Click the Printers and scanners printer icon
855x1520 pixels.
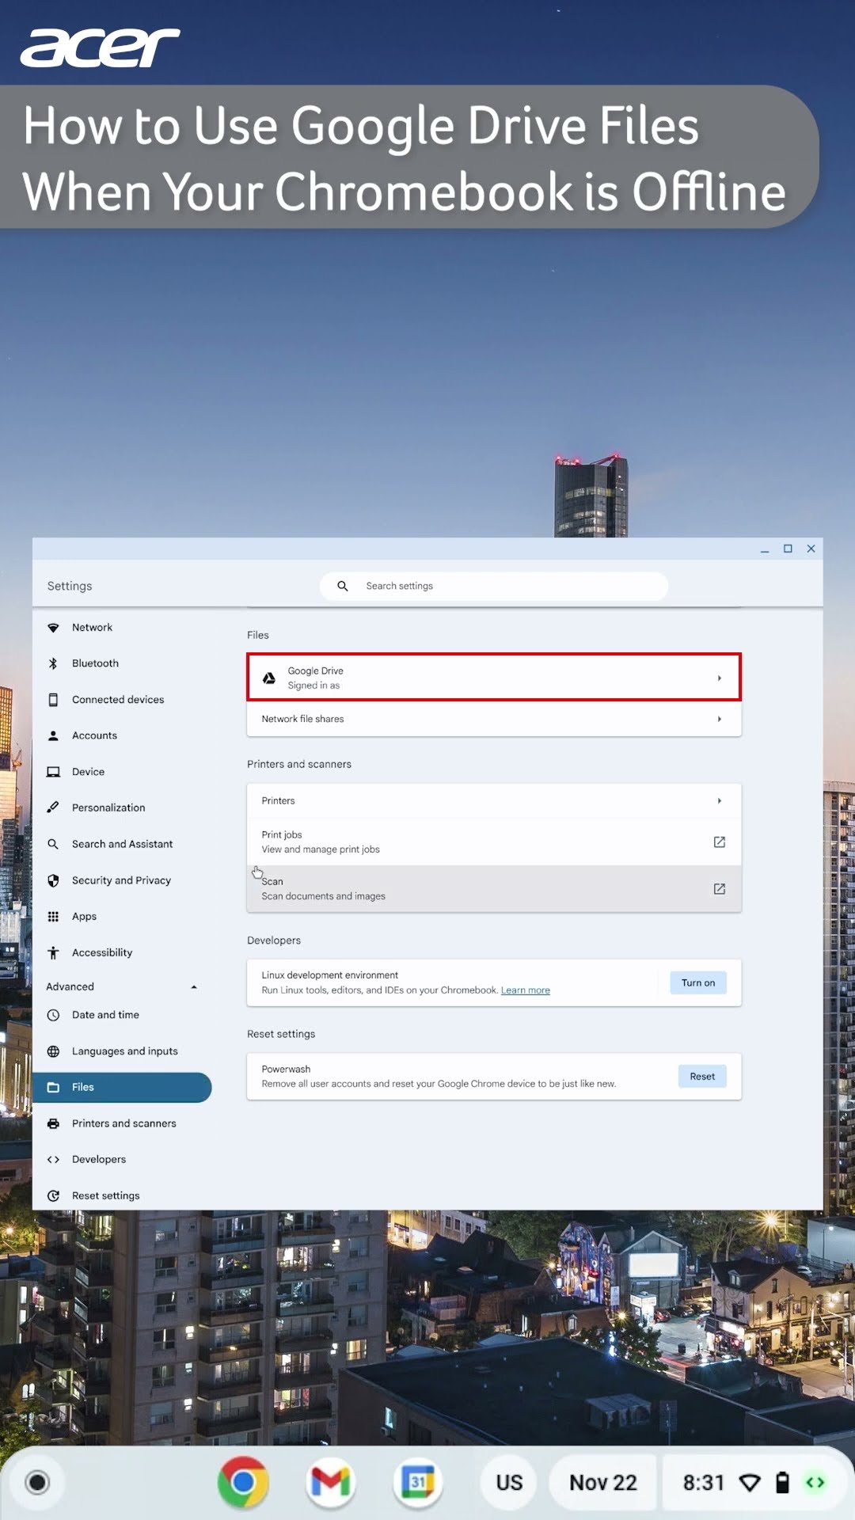click(x=53, y=1123)
